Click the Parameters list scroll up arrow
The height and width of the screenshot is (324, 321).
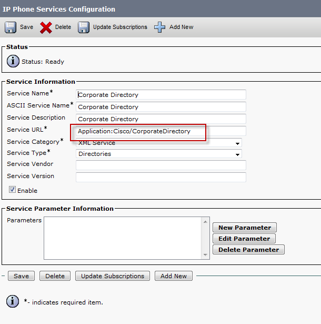click(205, 222)
